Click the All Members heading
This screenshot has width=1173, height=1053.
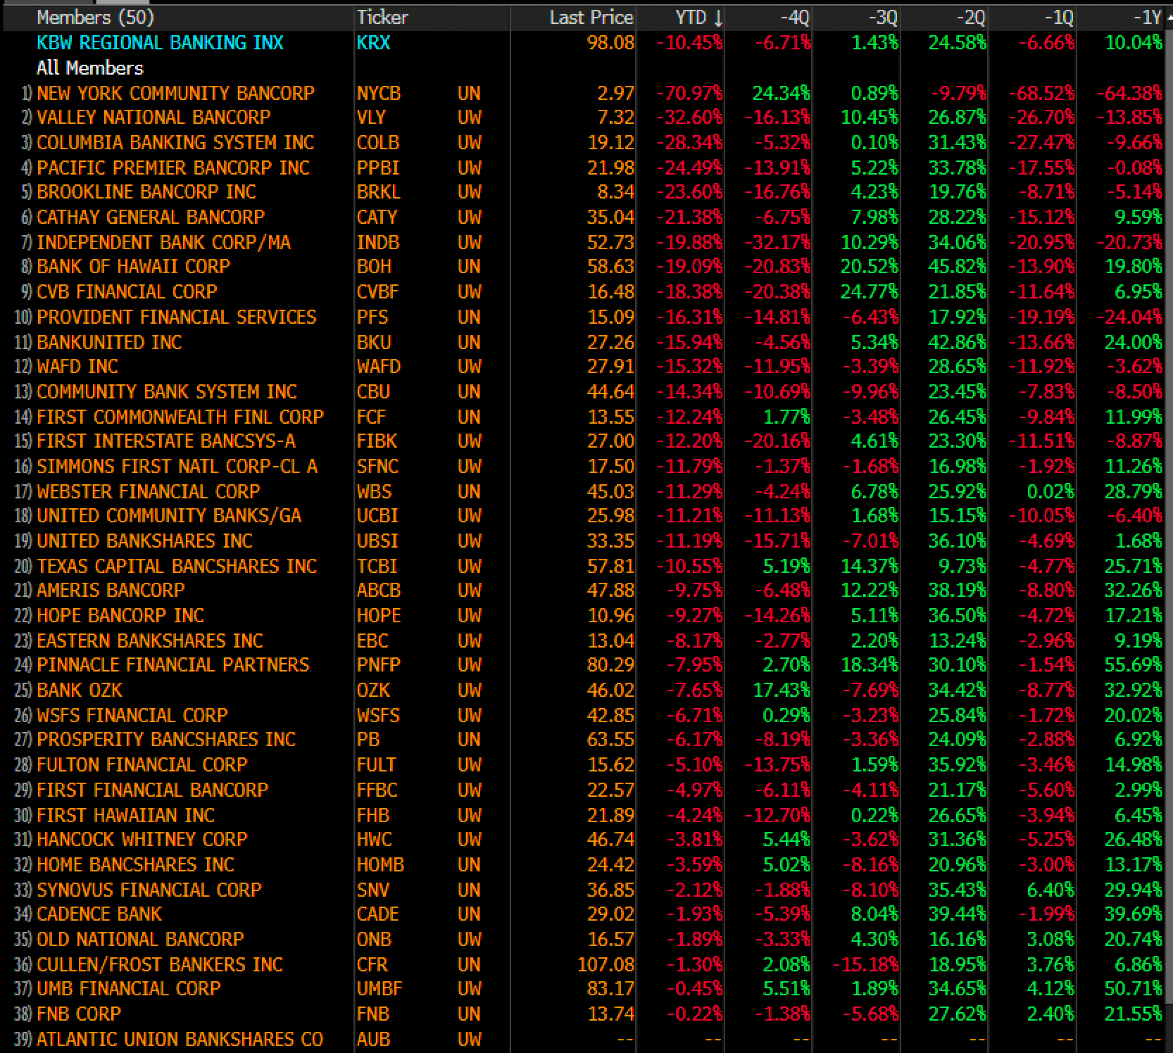click(90, 68)
